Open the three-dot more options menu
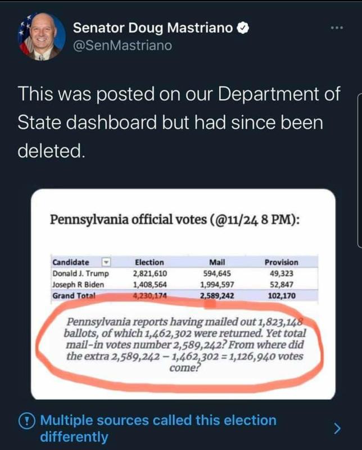This screenshot has width=362, height=450. point(337,28)
